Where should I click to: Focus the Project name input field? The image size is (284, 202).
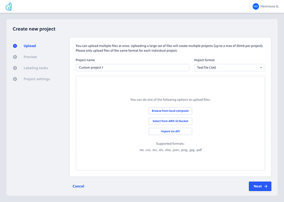click(x=132, y=68)
